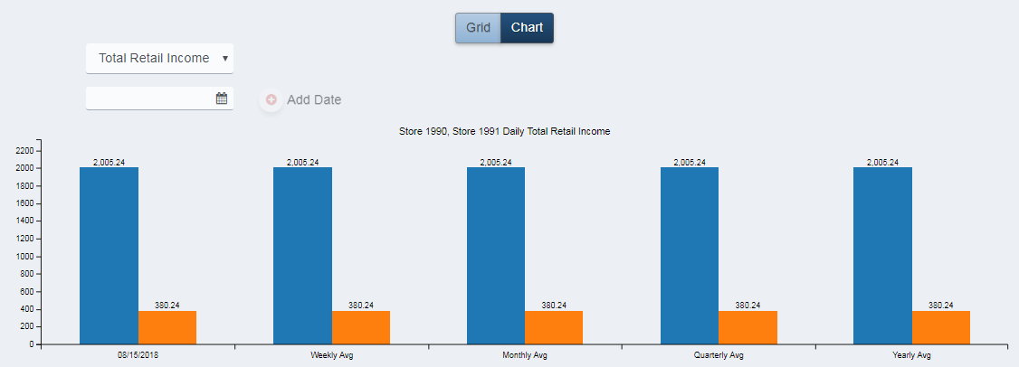Viewport: 1019px width, 367px height.
Task: Select the orange Weekly Avg bar
Action: pos(361,327)
